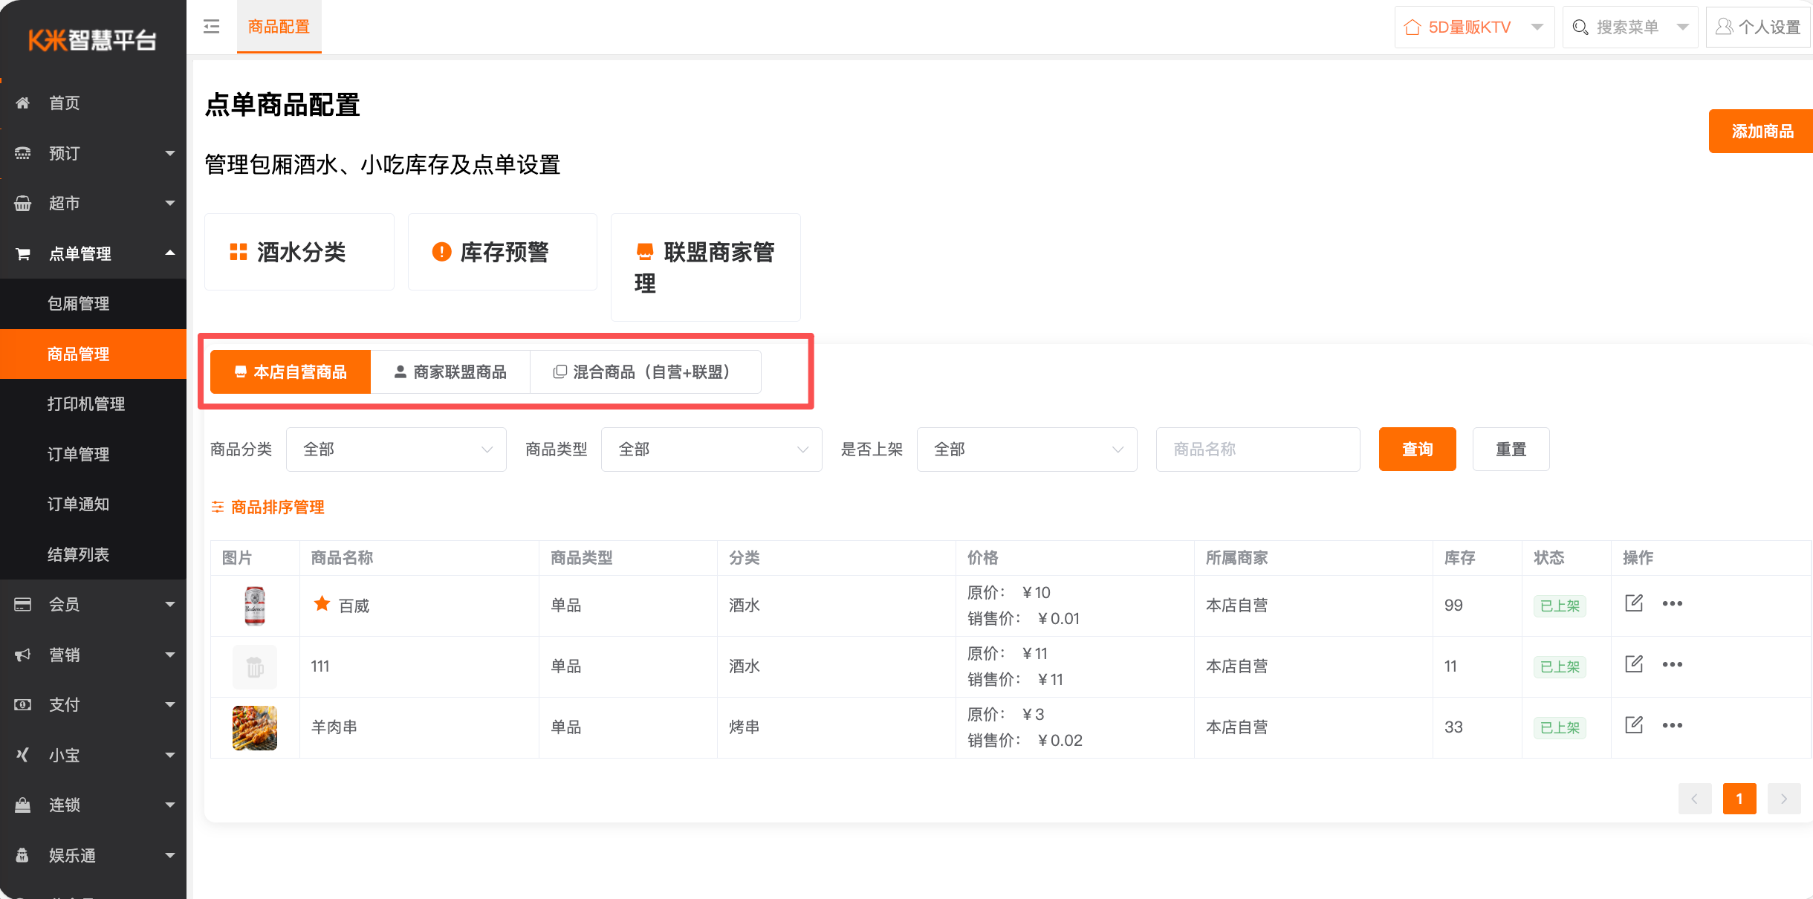Open the 商品分类 category dropdown
Viewport: 1813px width, 899px height.
coord(396,449)
